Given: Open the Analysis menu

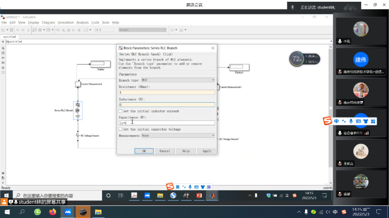Looking at the screenshot, I should (82, 23).
